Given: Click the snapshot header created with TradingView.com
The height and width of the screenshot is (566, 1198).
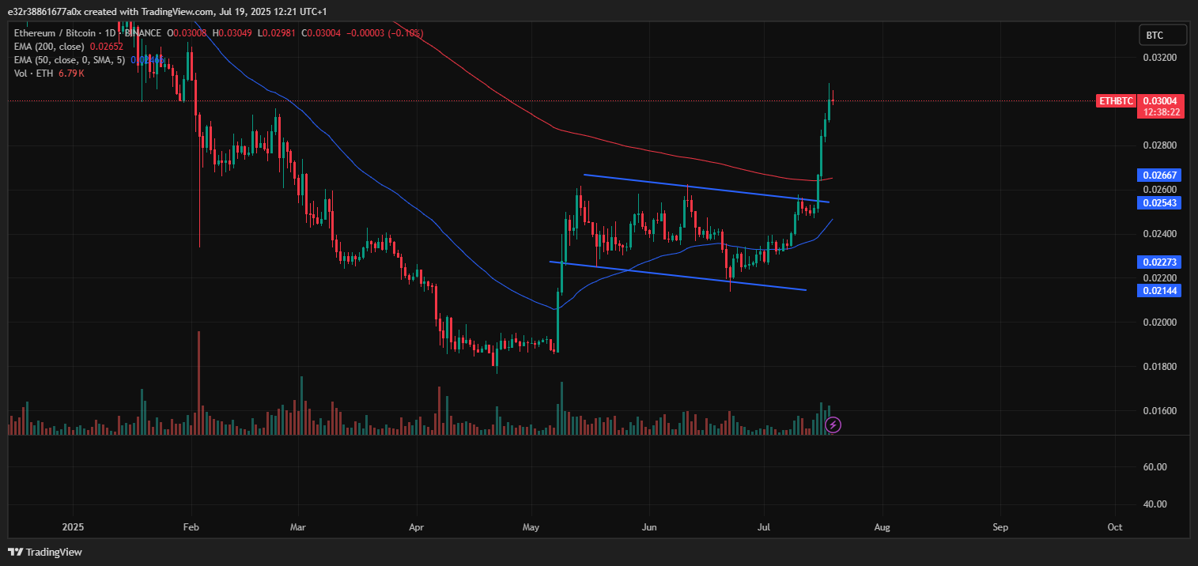Looking at the screenshot, I should [167, 11].
